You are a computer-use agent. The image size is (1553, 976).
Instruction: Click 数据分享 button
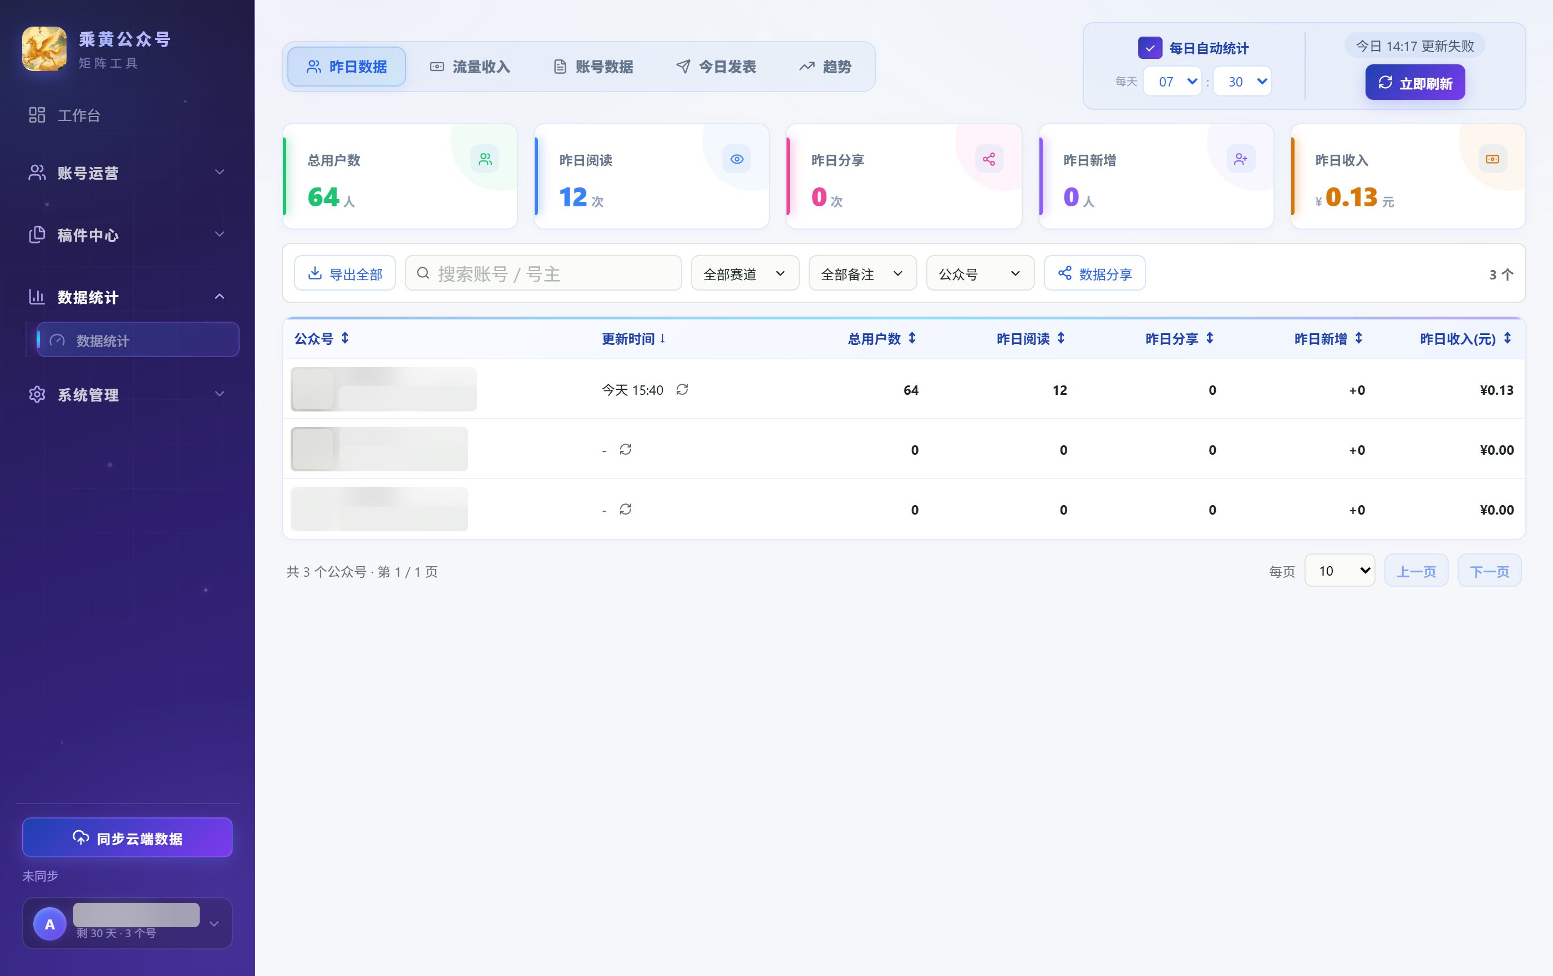point(1094,273)
